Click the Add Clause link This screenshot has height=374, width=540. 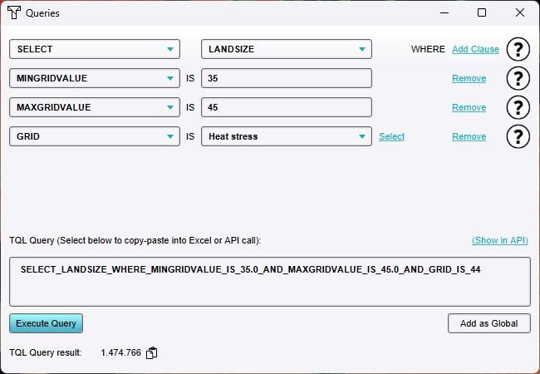click(475, 49)
